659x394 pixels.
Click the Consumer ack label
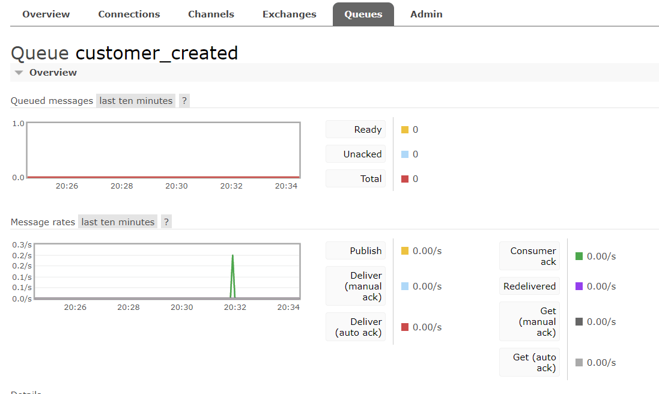click(x=530, y=256)
